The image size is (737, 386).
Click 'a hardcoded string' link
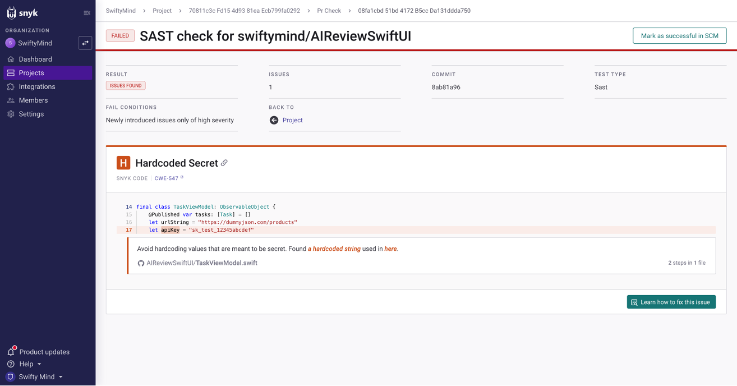334,249
